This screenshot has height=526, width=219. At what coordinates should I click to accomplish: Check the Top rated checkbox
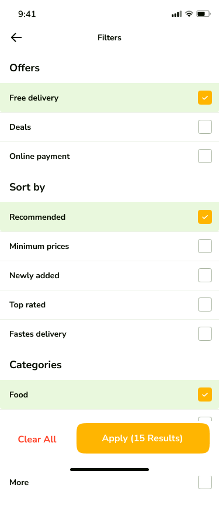point(205,304)
